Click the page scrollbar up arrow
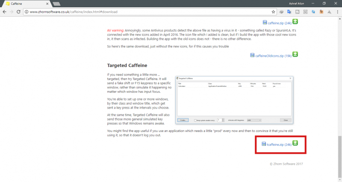The image size is (342, 182). point(340,19)
